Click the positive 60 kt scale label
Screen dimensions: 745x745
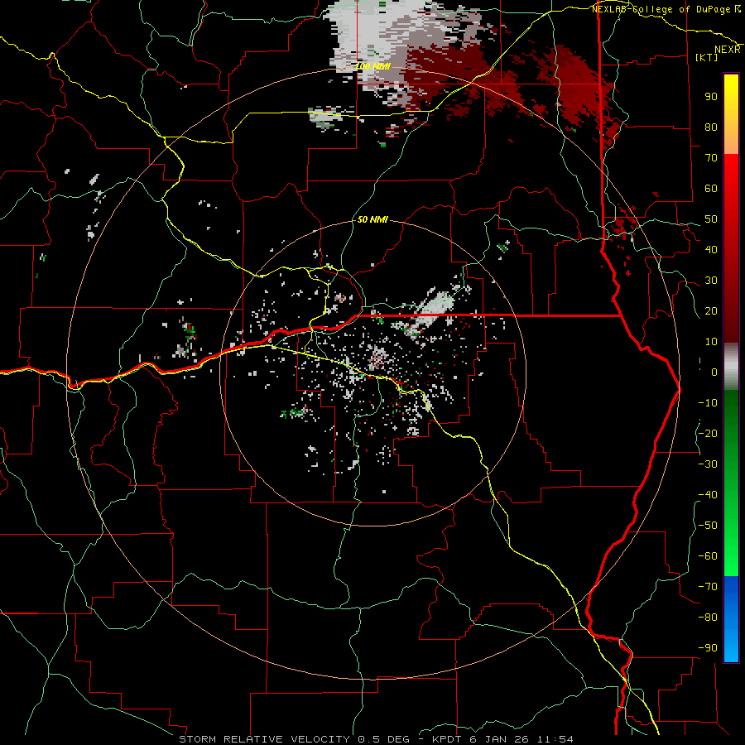(x=711, y=188)
